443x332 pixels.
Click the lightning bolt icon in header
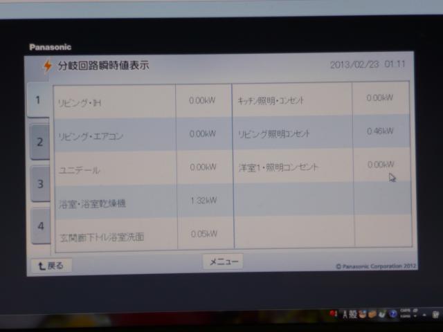(x=48, y=66)
